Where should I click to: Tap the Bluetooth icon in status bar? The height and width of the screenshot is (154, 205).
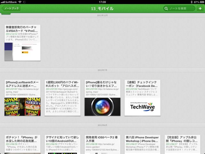click(192, 2)
